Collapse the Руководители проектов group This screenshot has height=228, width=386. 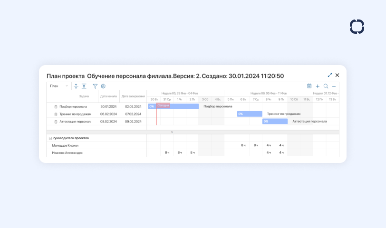click(50, 138)
